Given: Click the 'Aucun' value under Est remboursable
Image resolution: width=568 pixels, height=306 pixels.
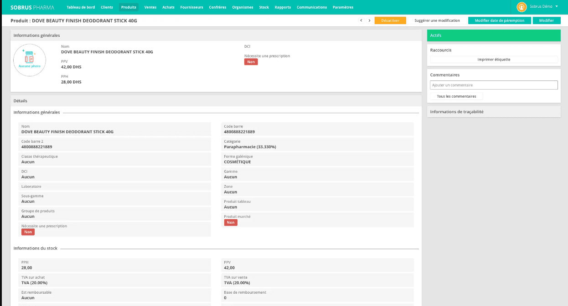Looking at the screenshot, I should pos(28,298).
